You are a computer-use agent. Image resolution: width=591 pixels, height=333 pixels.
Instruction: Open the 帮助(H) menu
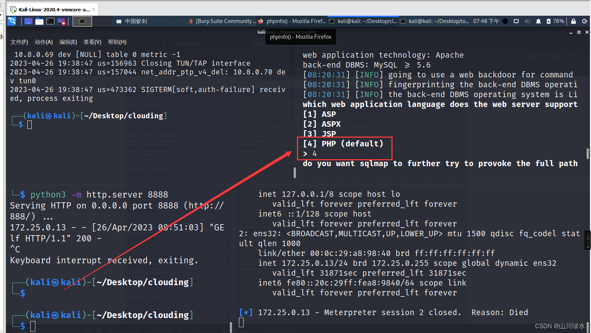[117, 42]
